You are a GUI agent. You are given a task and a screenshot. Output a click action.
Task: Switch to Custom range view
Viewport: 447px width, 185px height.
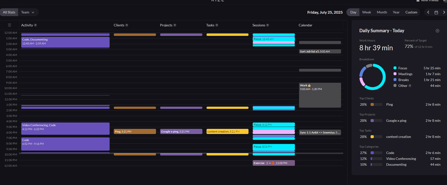coord(411,12)
